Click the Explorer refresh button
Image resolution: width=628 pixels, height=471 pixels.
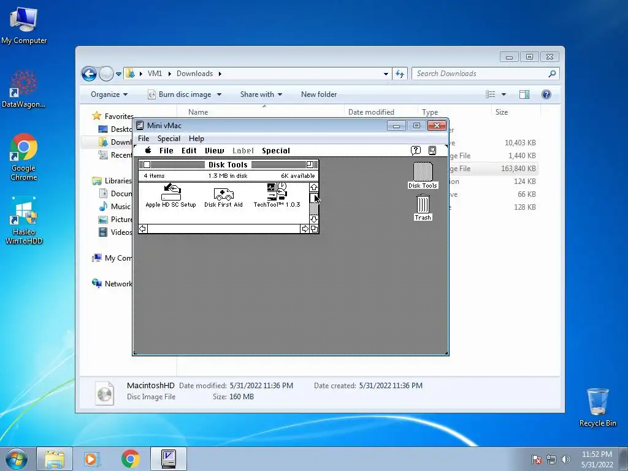coord(400,74)
